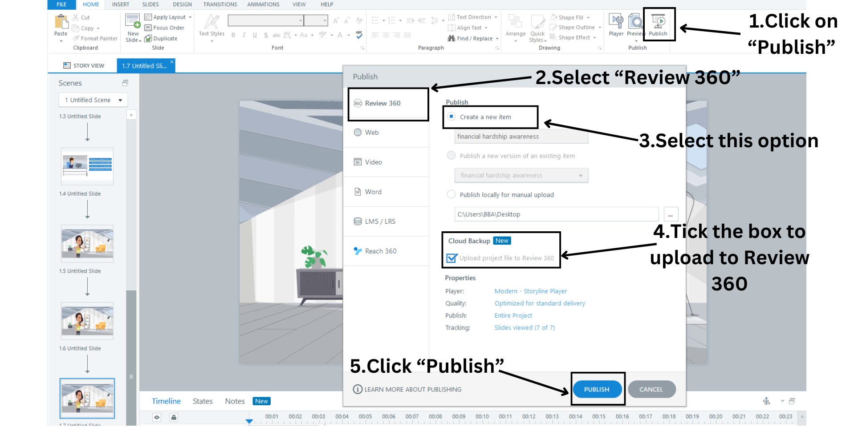Click the Cut scissors icon
The height and width of the screenshot is (427, 854).
pyautogui.click(x=76, y=17)
